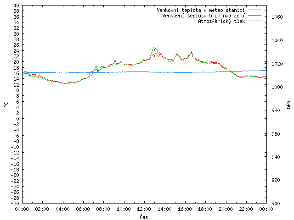Click the '04:00' time axis label

coord(62,209)
